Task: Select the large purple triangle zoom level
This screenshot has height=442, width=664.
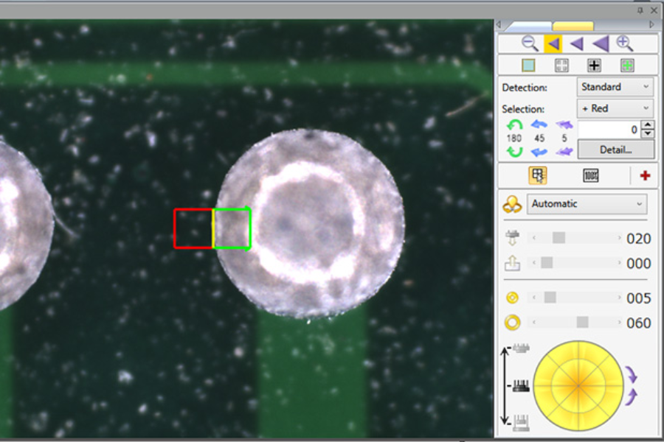Action: (601, 43)
